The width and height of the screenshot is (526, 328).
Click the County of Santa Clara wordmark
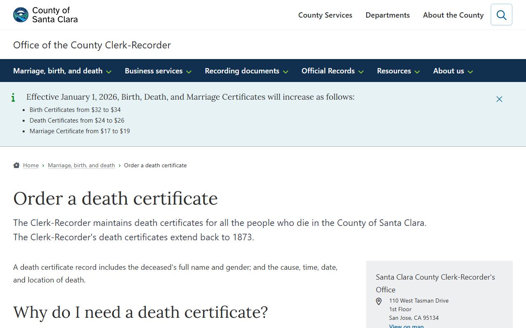point(55,15)
